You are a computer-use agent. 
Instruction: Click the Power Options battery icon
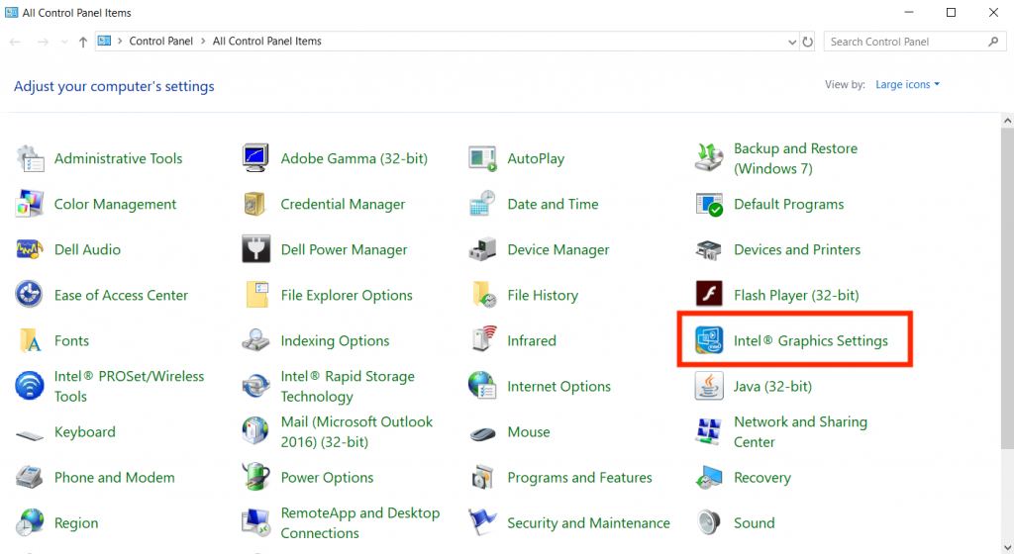pyautogui.click(x=255, y=477)
